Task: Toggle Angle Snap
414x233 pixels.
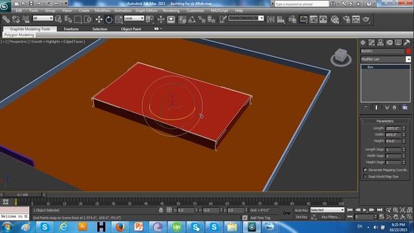Action: tap(192, 19)
